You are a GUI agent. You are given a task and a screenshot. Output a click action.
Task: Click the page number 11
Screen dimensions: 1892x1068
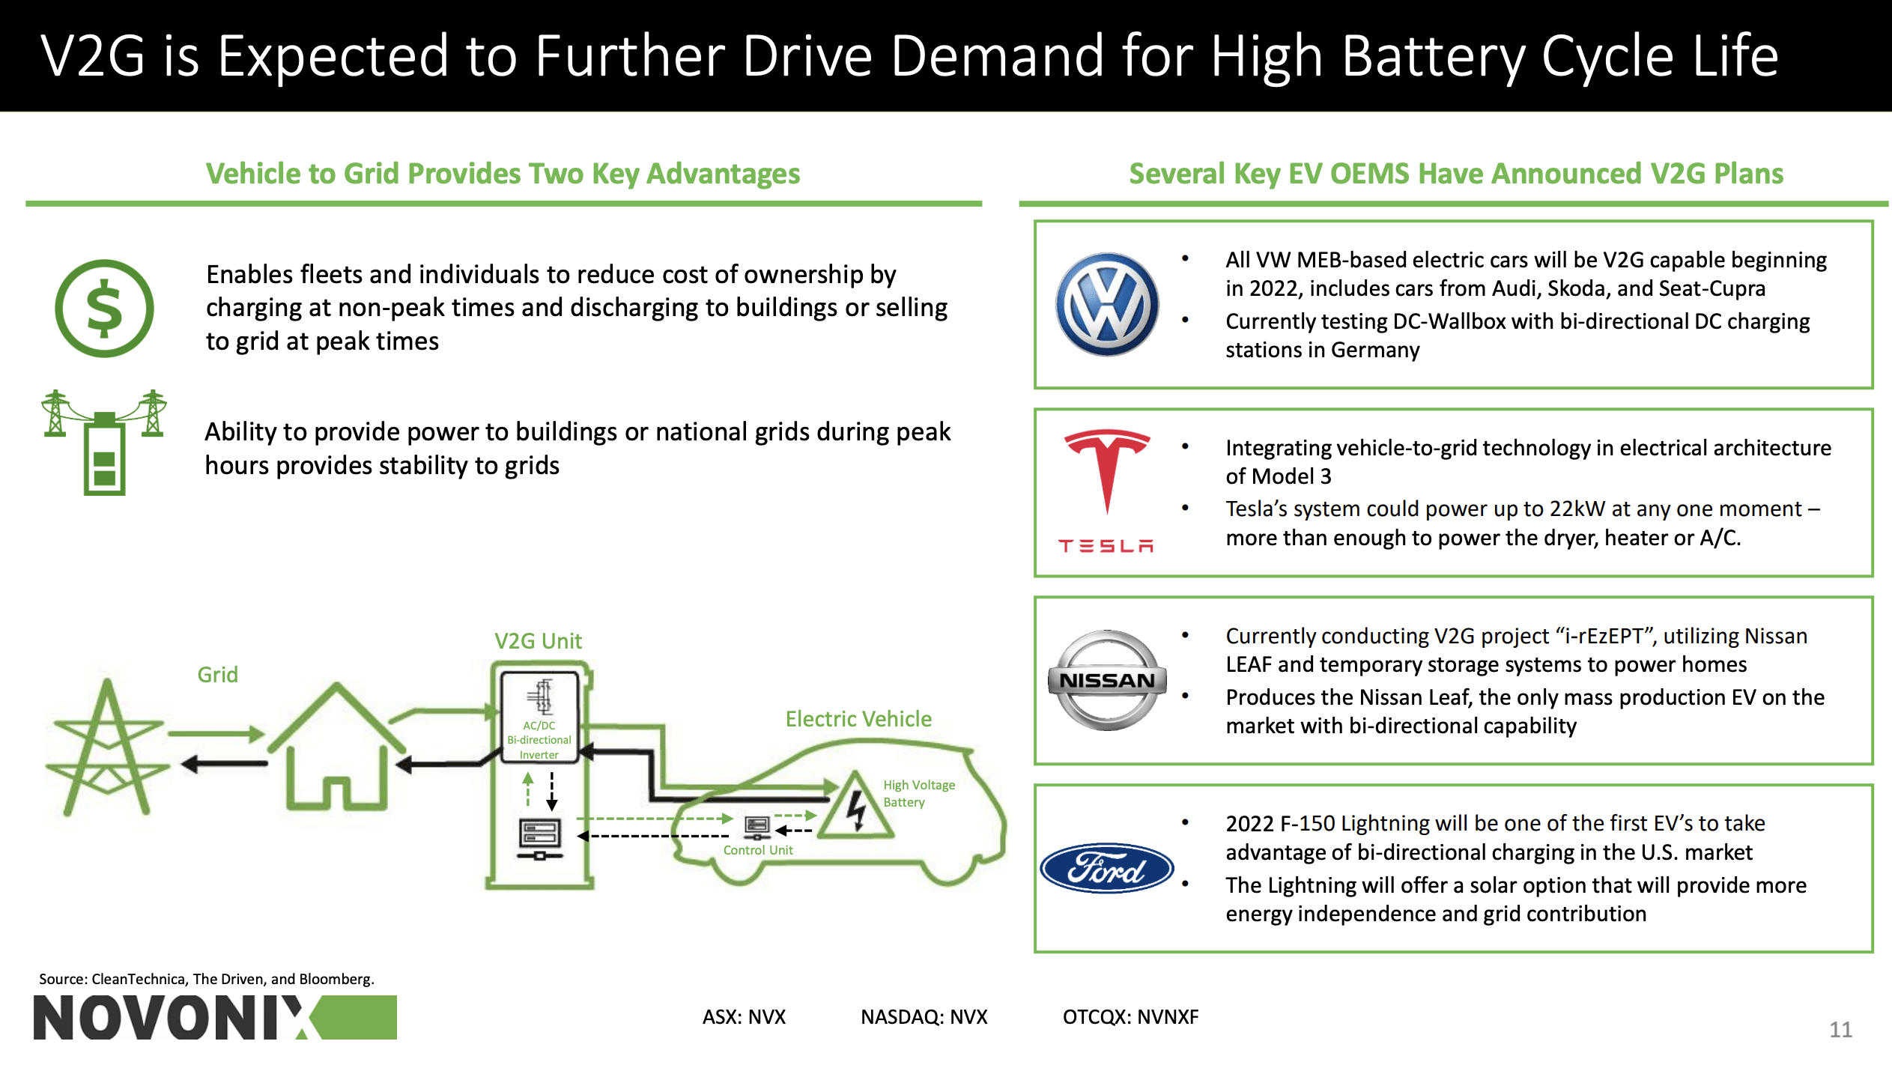pyautogui.click(x=1840, y=1030)
